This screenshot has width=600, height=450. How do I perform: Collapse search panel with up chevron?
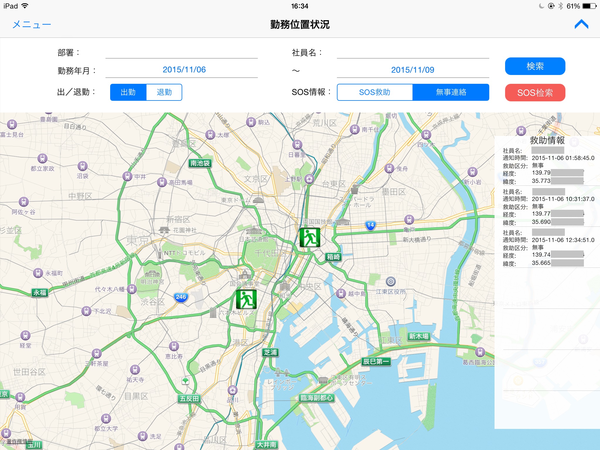(581, 24)
